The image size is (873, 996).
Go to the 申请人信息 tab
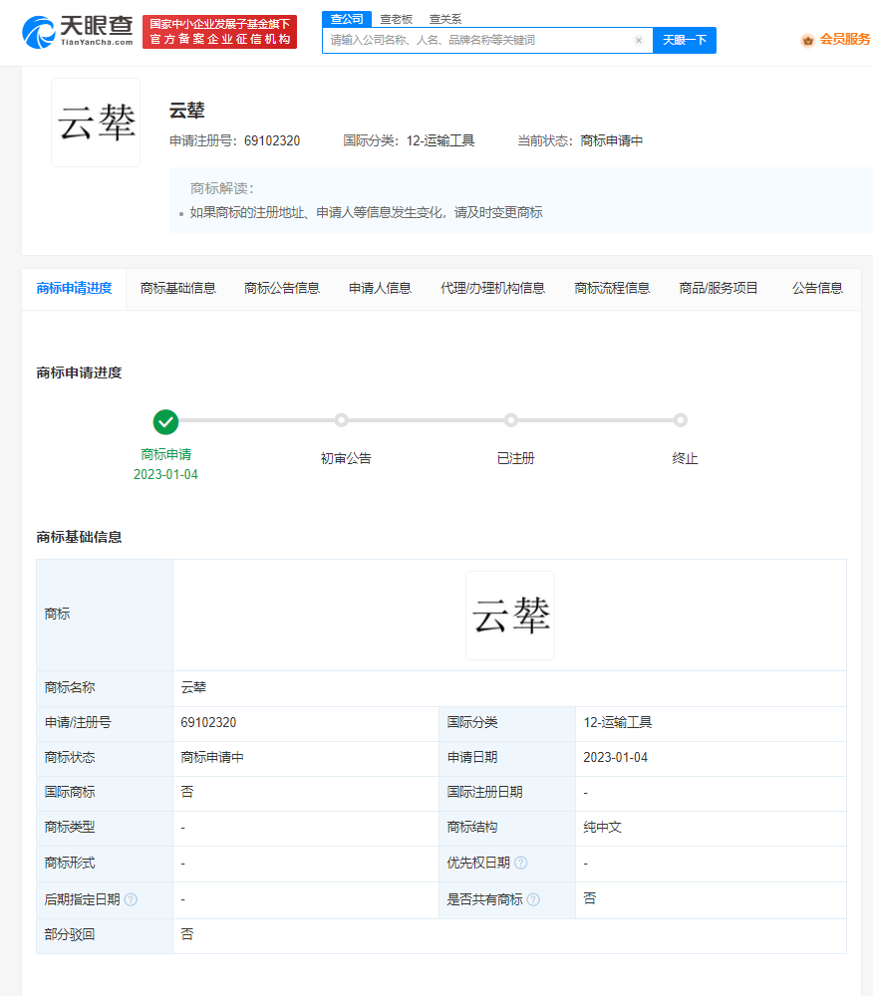380,289
